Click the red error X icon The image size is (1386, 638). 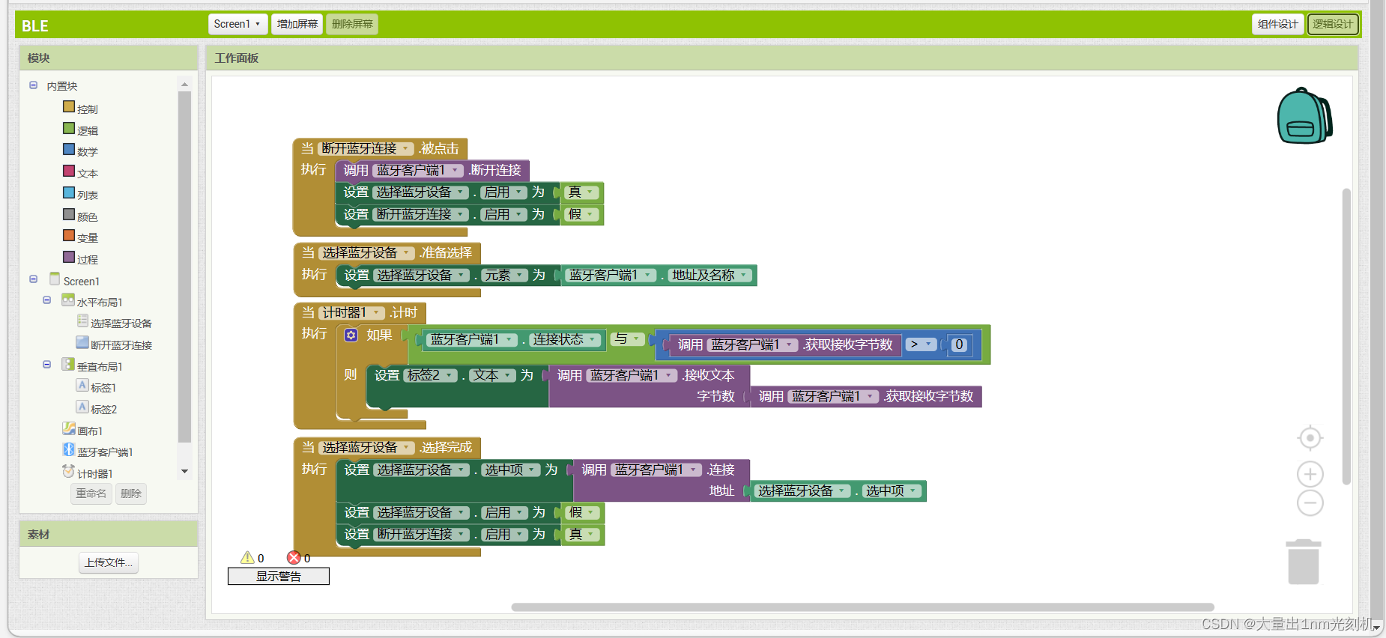pos(294,558)
